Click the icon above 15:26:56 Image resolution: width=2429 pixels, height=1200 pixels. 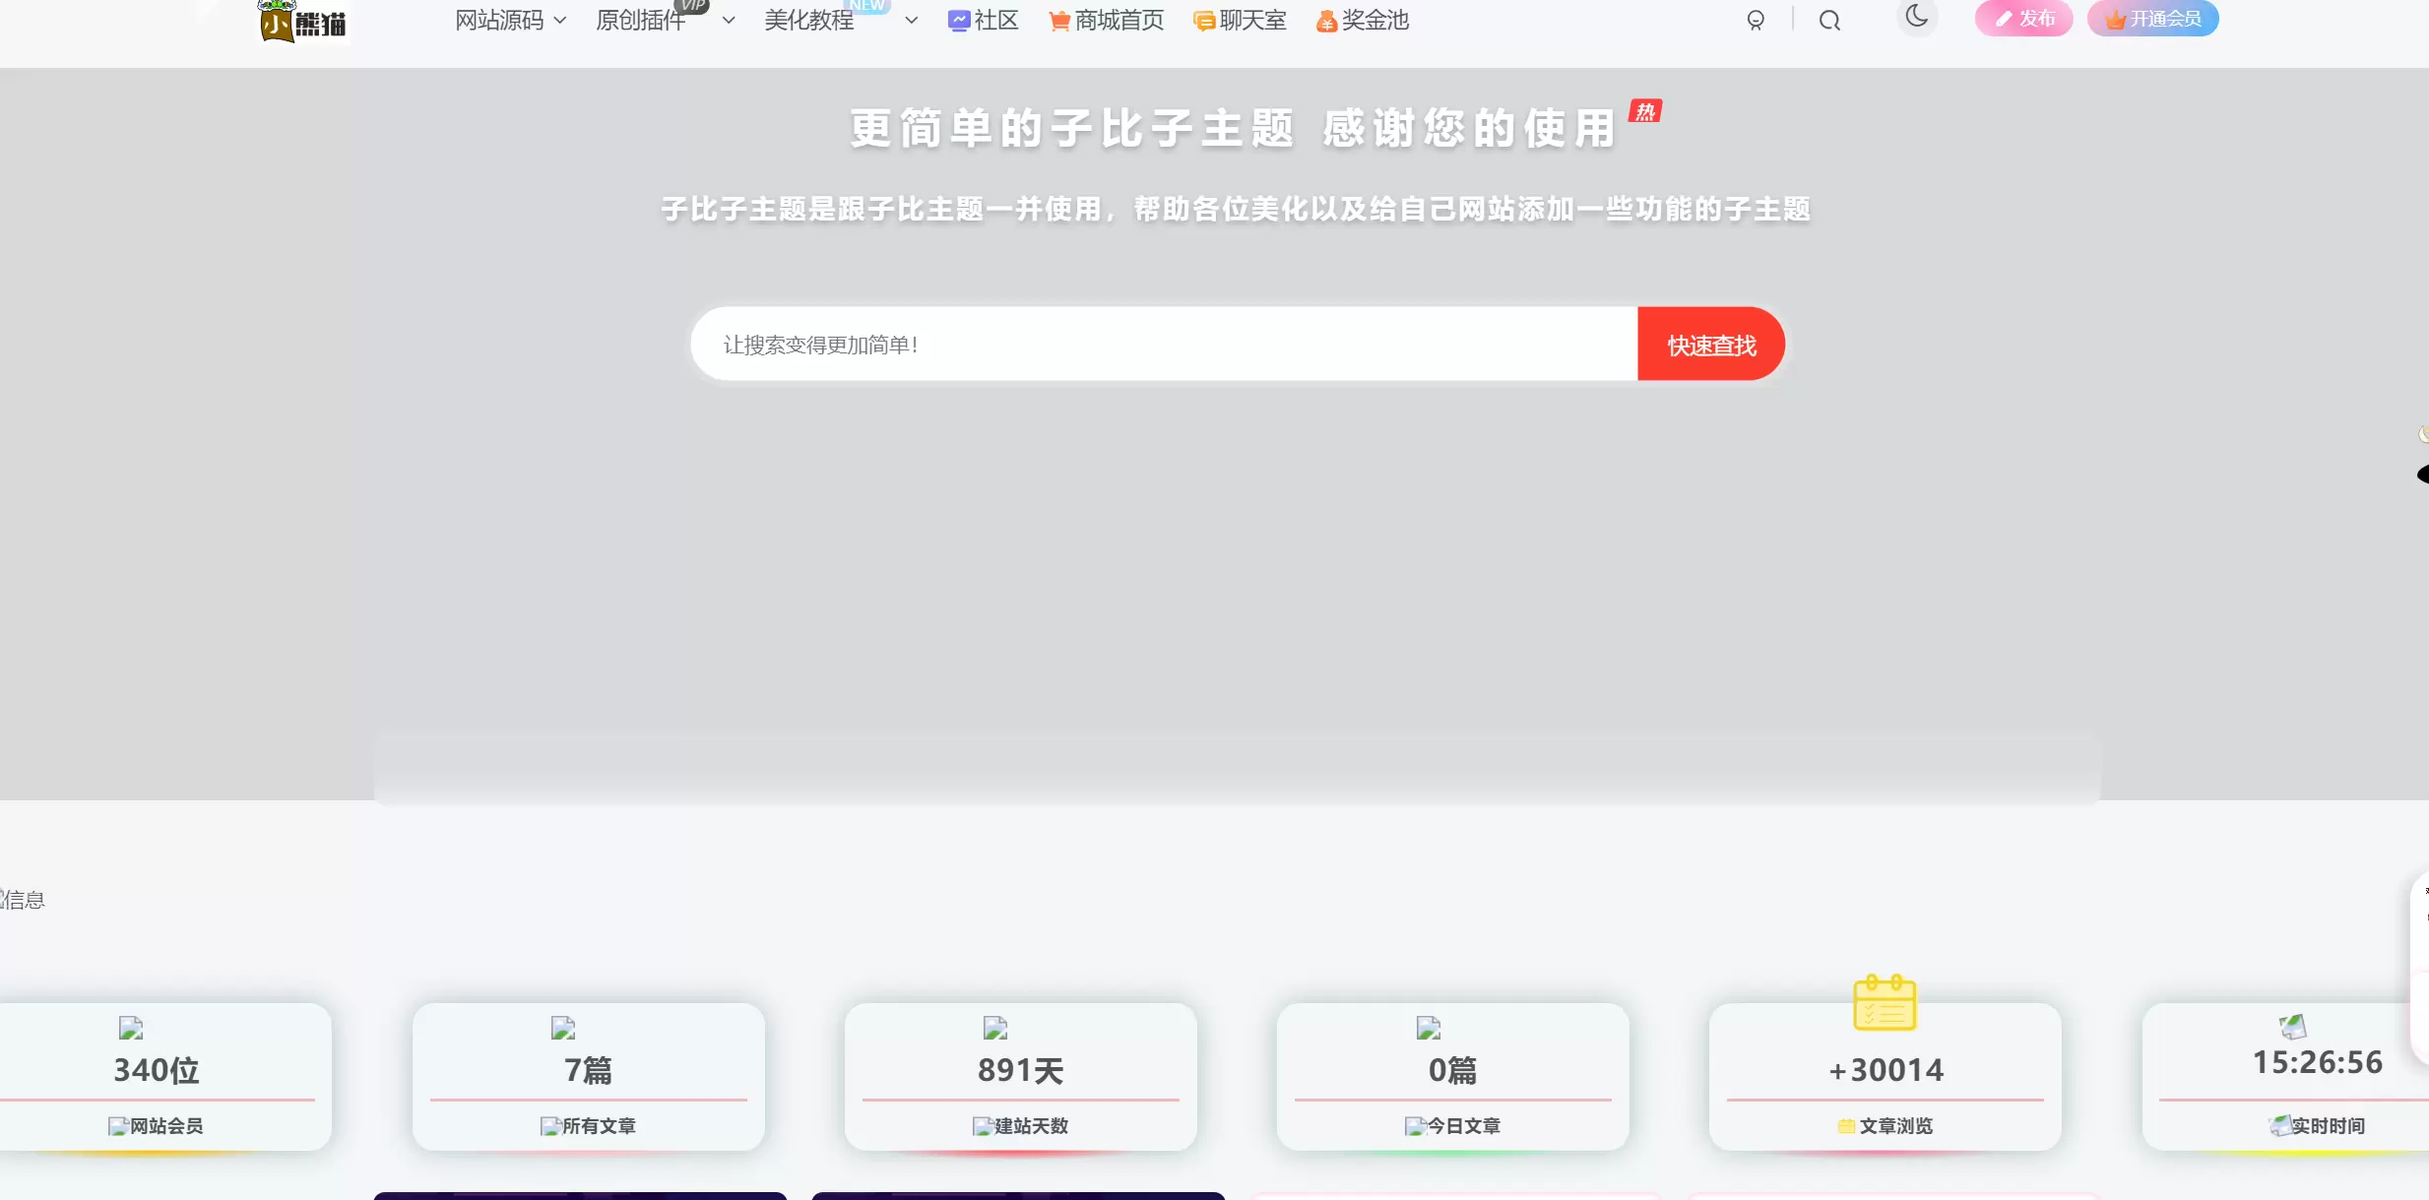2293,1027
